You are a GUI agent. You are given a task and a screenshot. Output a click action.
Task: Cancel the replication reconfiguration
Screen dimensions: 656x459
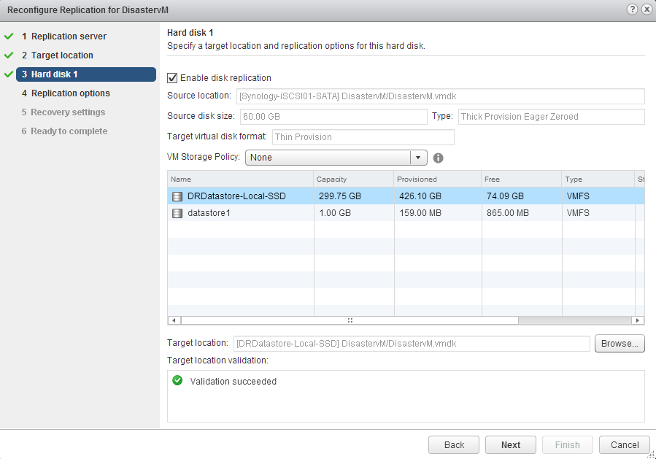(625, 444)
